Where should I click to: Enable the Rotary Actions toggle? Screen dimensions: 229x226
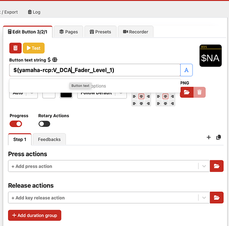(44, 124)
